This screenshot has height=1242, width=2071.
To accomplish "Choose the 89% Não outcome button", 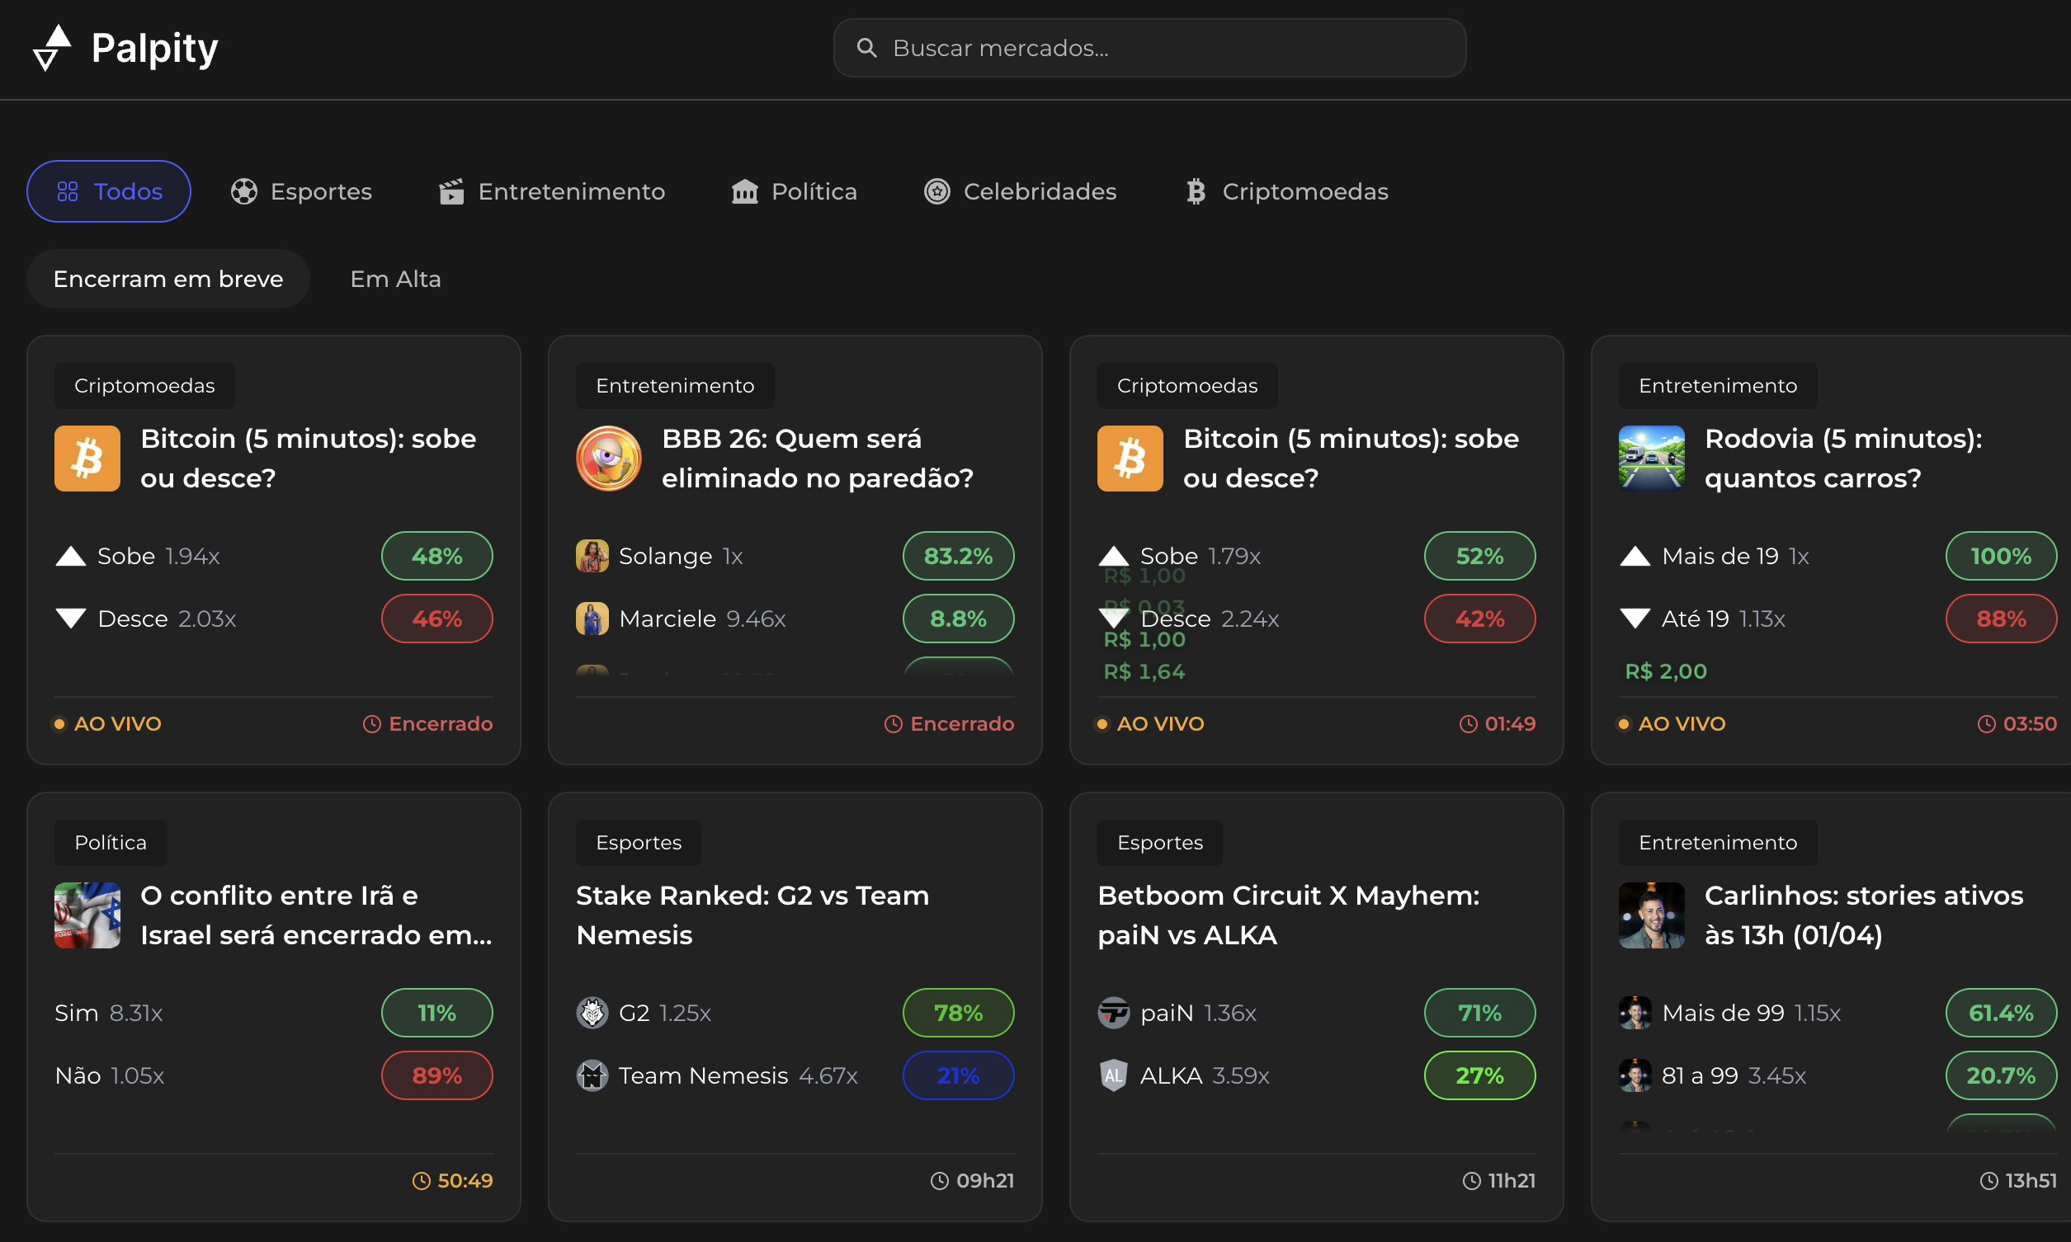I will pyautogui.click(x=437, y=1075).
